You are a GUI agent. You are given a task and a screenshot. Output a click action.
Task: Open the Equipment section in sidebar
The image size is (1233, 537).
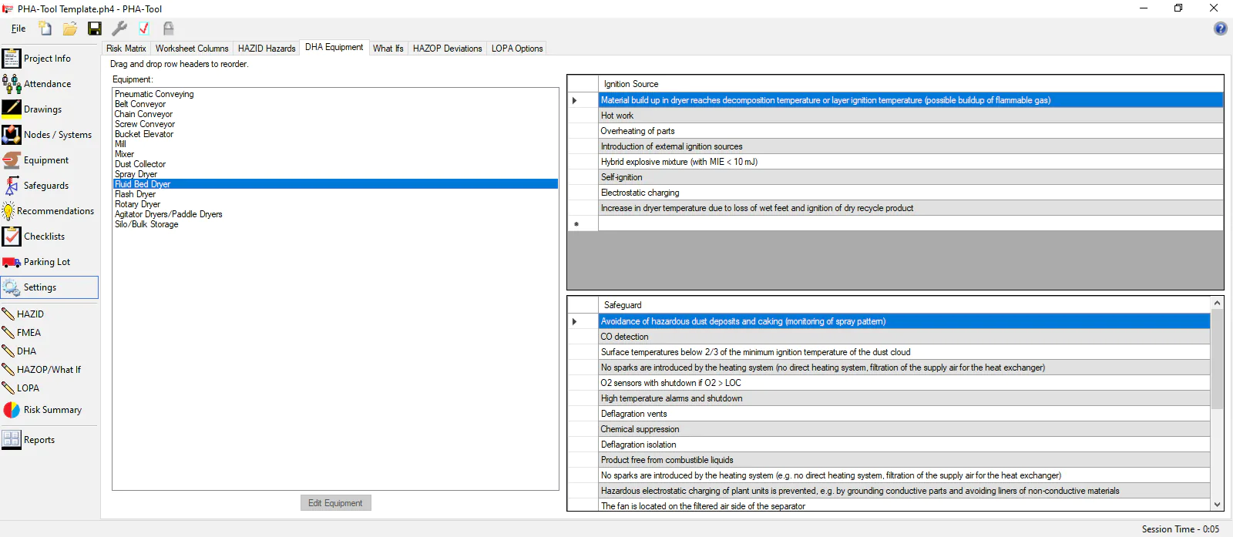coord(49,160)
